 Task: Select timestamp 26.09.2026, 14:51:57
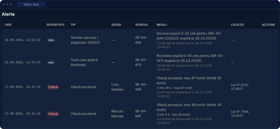[x=23, y=62]
